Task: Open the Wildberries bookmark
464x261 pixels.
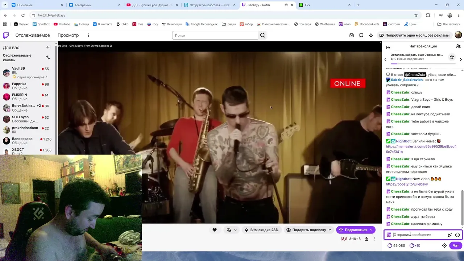Action: click(x=324, y=24)
